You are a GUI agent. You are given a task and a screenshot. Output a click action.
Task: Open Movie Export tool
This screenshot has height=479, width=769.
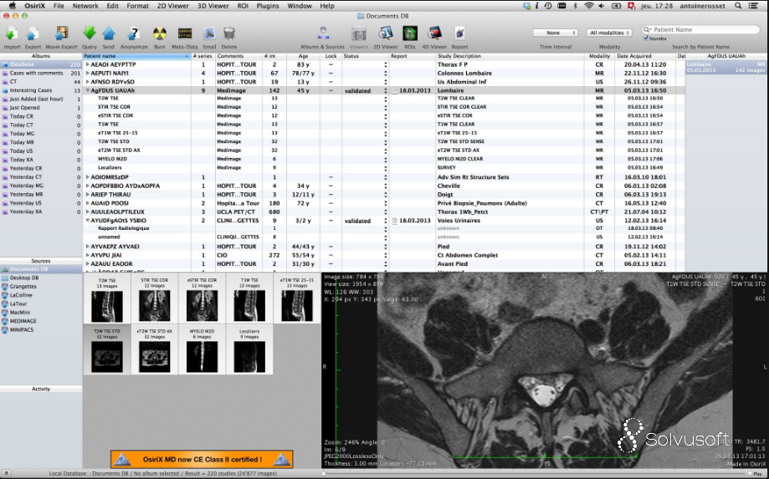coord(61,33)
